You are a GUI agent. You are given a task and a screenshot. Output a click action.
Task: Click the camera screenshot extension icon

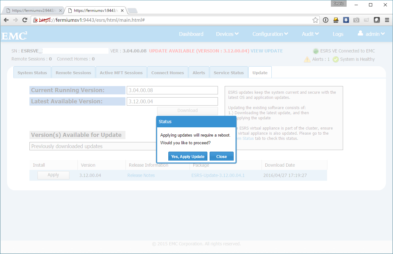click(356, 20)
